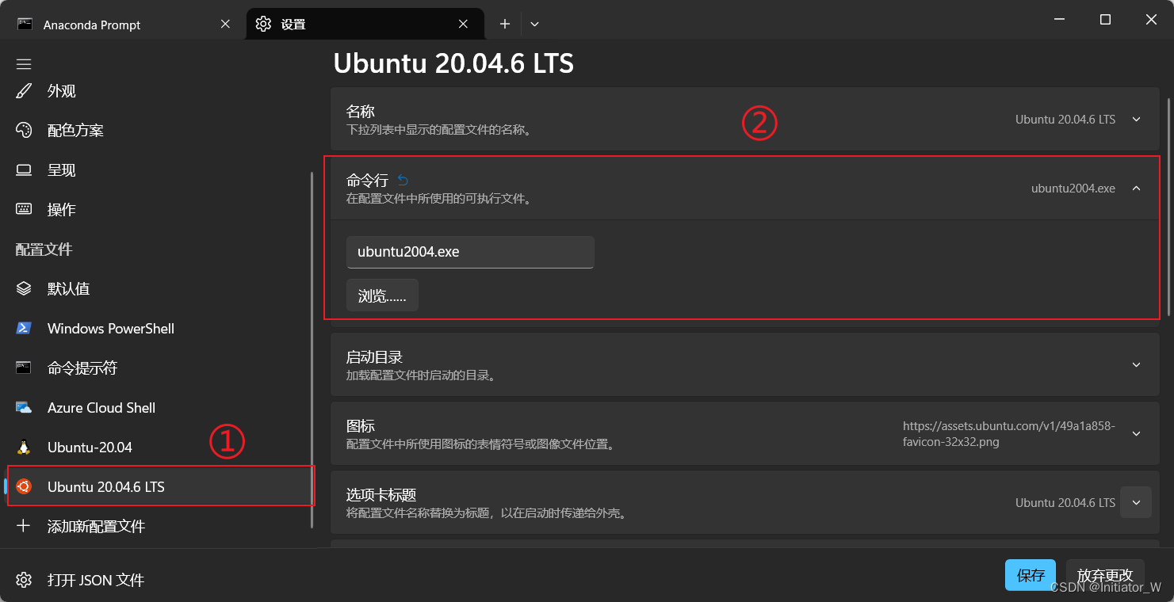Expand the 启动目录 section

coord(1136,364)
